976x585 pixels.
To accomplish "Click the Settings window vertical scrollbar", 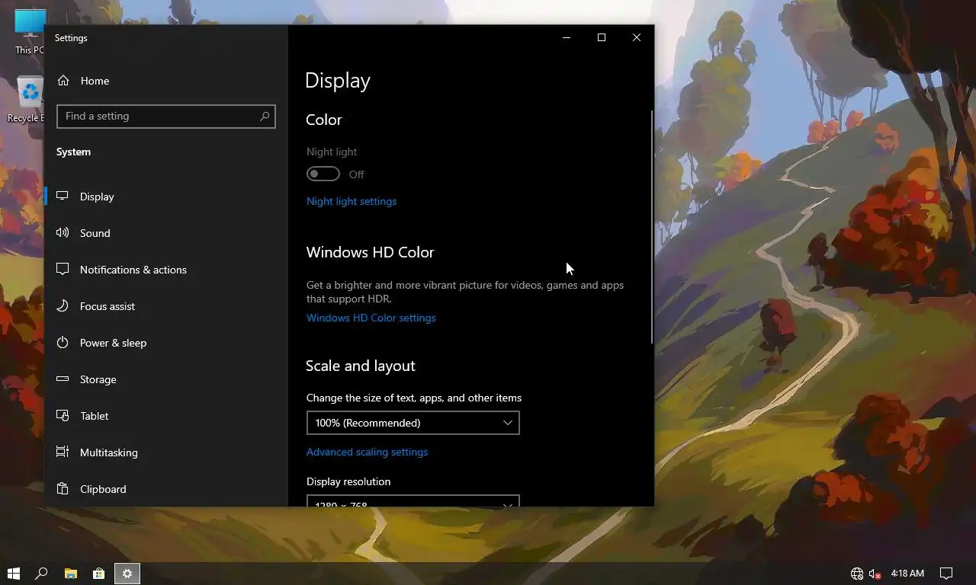I will click(651, 227).
